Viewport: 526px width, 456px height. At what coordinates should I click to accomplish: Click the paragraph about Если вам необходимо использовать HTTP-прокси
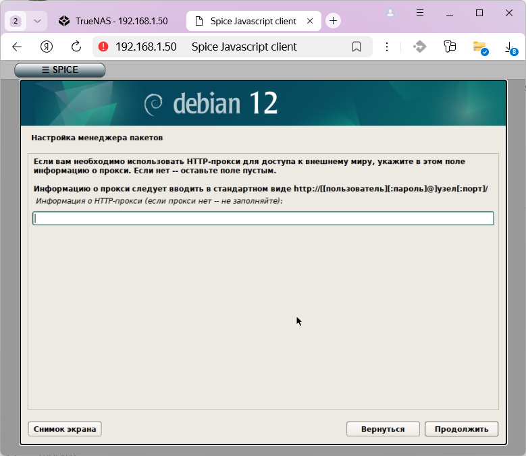pos(249,166)
